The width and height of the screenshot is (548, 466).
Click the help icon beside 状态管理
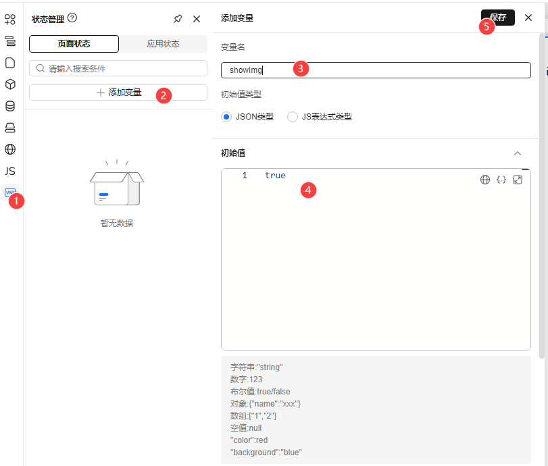(72, 18)
